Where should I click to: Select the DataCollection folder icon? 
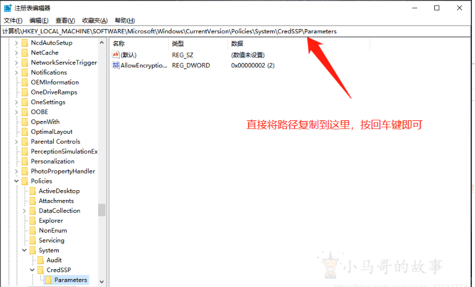click(x=33, y=211)
